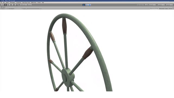Viewport: 174px width, 98px height.
Task: Select the Rotate tool
Action: pyautogui.click(x=8, y=5)
